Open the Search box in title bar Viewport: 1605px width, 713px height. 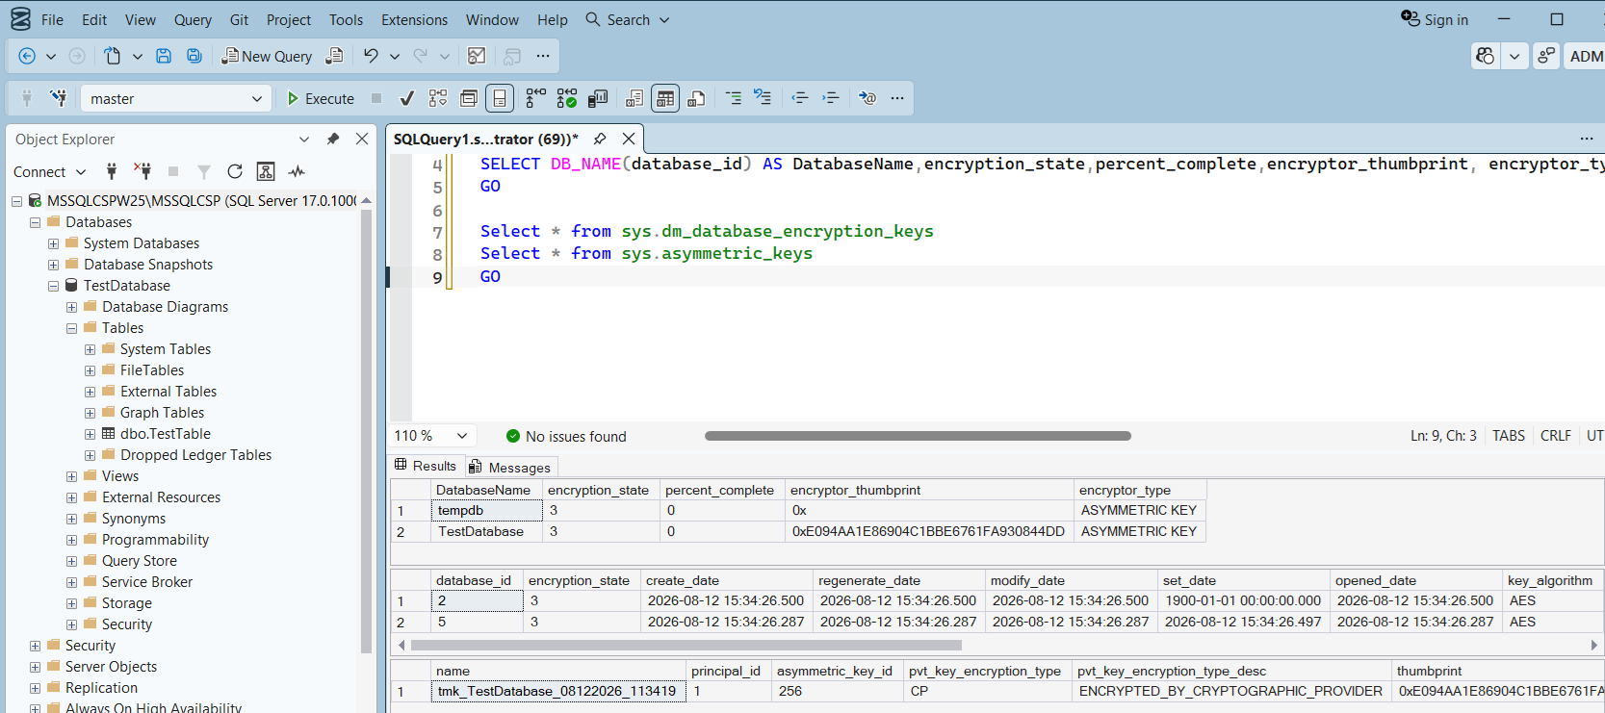pyautogui.click(x=628, y=19)
